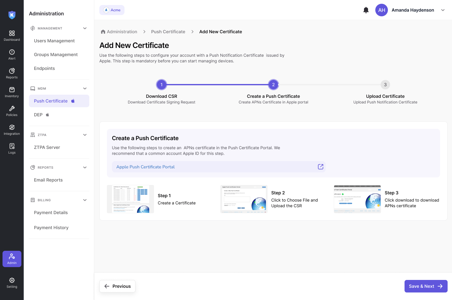Collapse the ZTPA section chevron
Image resolution: width=452 pixels, height=300 pixels.
(x=85, y=135)
